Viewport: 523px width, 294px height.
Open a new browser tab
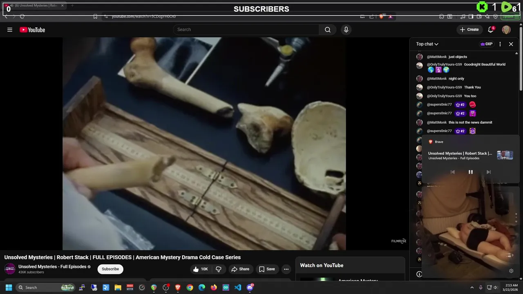[x=72, y=6]
